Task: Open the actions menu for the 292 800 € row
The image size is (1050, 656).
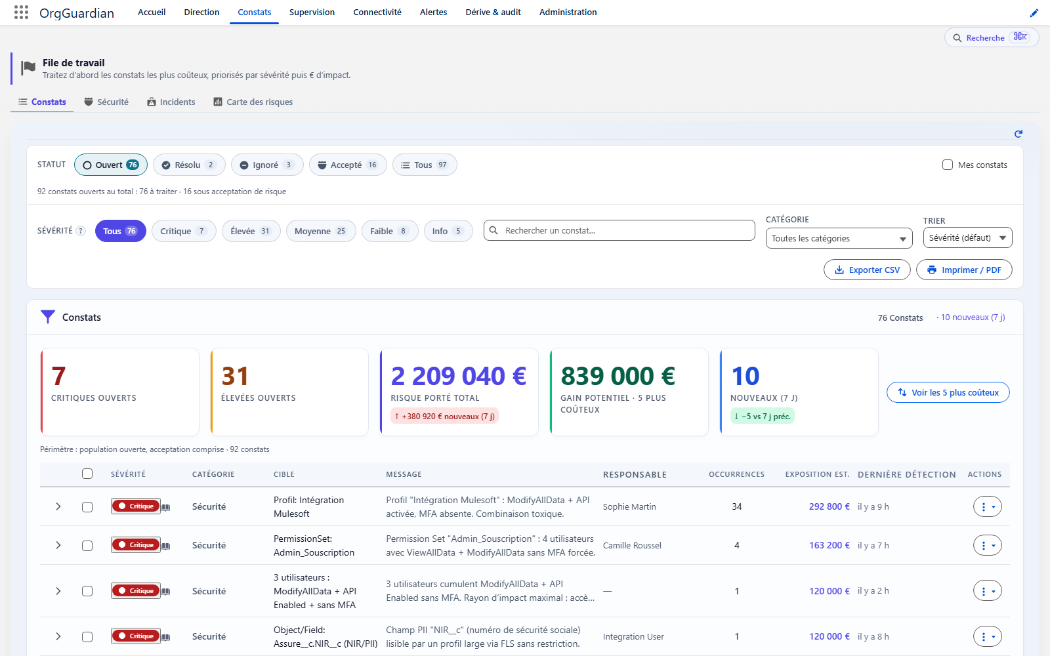Action: tap(988, 506)
